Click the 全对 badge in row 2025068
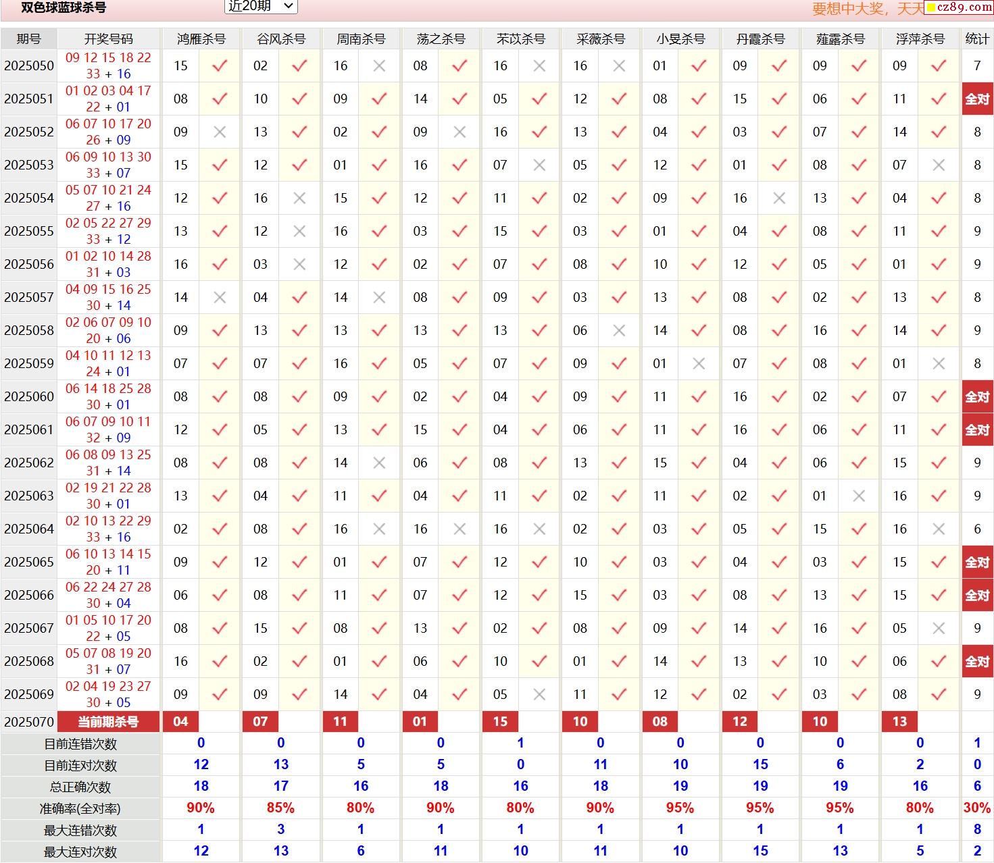 (x=977, y=661)
